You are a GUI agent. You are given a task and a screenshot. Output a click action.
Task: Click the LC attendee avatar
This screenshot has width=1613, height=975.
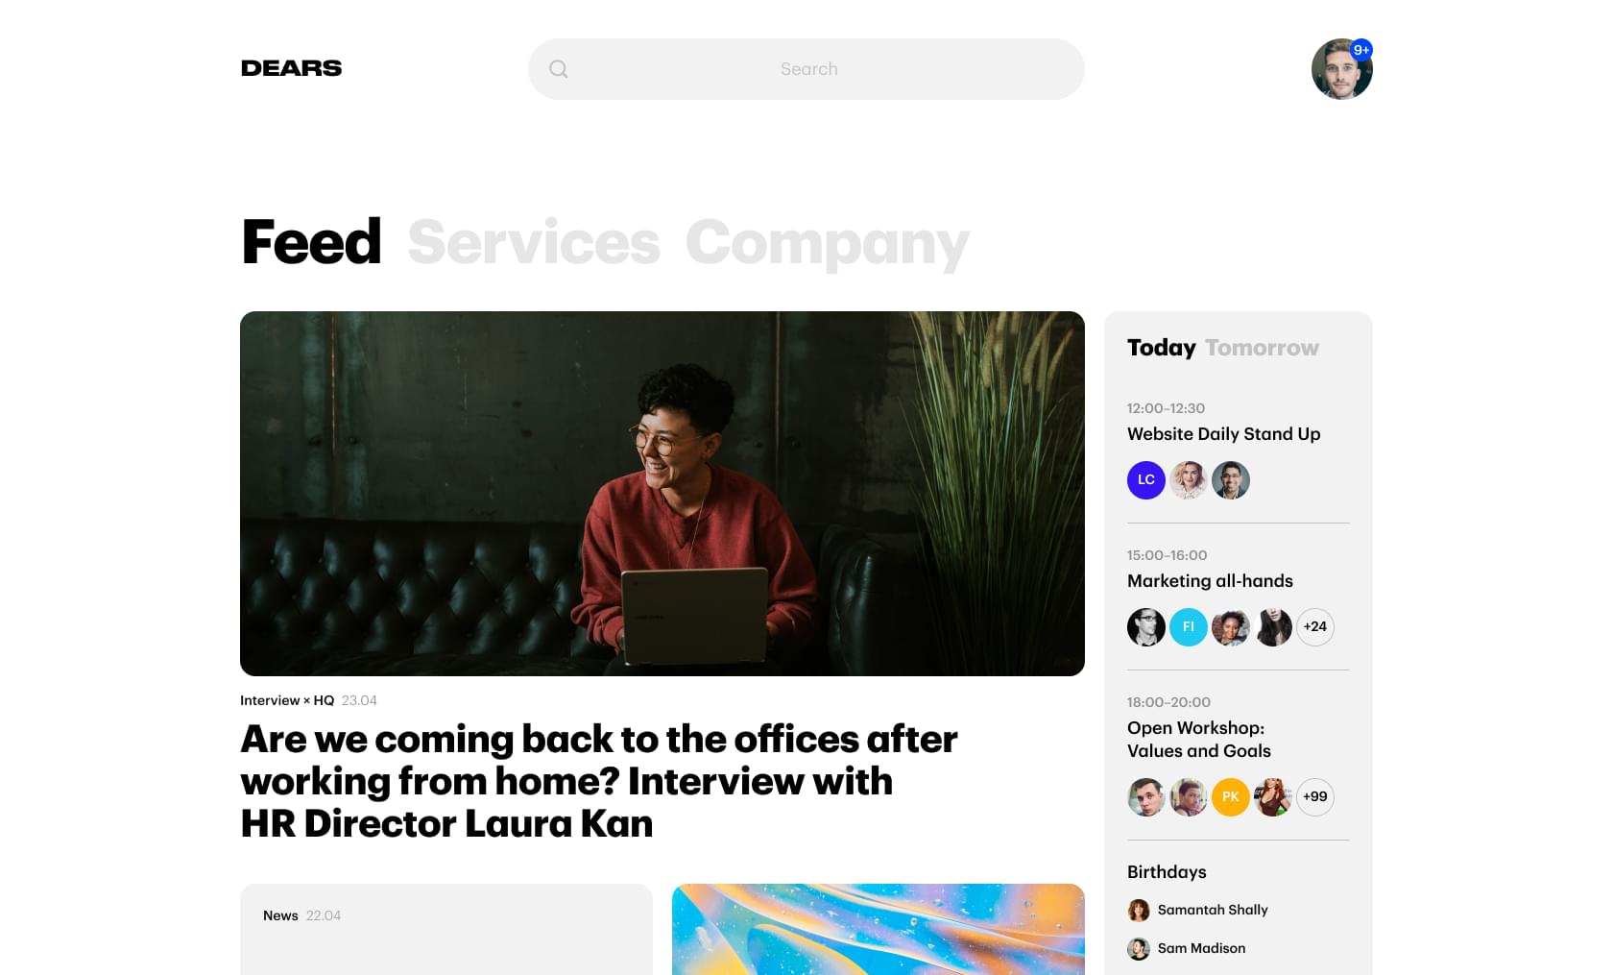[x=1146, y=480]
